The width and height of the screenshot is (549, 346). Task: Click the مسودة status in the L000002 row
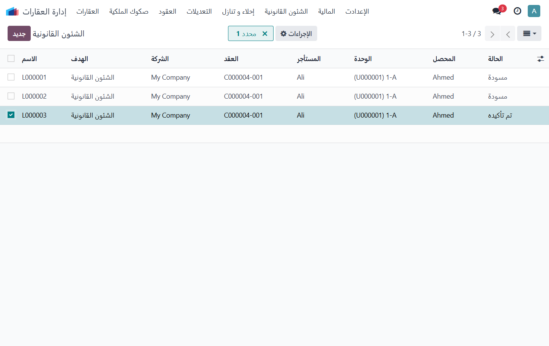click(497, 96)
